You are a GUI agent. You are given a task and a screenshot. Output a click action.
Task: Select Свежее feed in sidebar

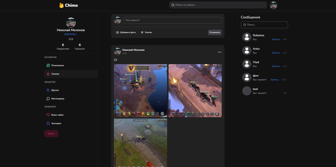point(55,74)
